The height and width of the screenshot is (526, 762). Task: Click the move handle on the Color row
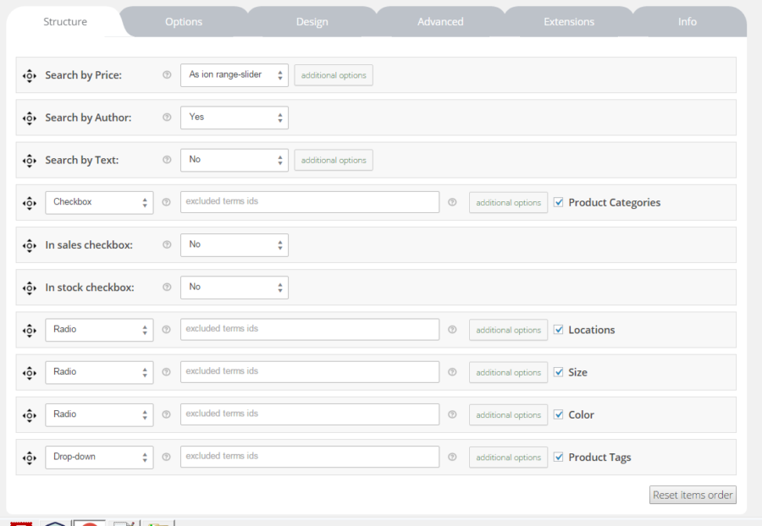29,414
